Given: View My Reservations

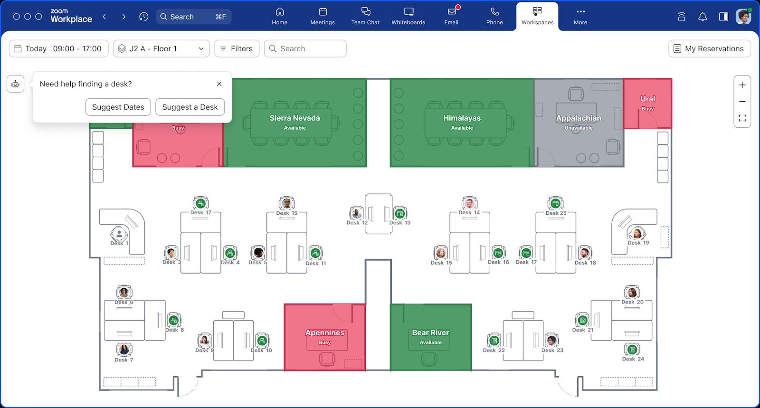Looking at the screenshot, I should [x=709, y=48].
